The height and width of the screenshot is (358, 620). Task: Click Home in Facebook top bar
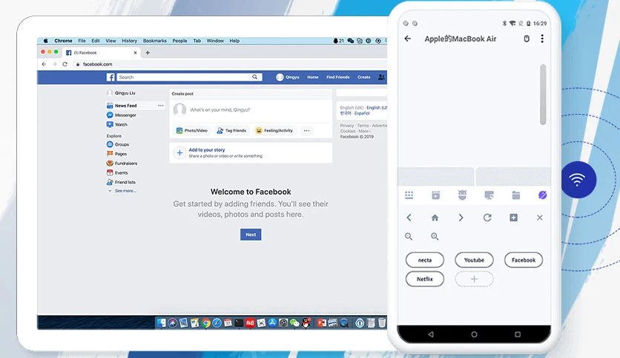[313, 77]
